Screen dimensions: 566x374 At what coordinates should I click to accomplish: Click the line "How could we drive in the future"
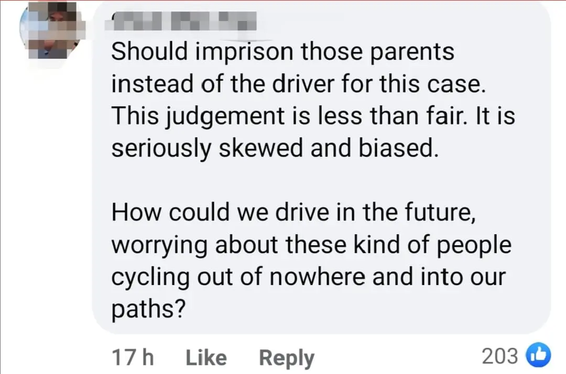coord(293,213)
